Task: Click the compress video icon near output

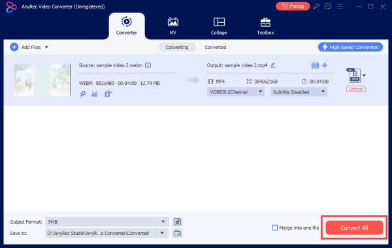Action: (315, 65)
